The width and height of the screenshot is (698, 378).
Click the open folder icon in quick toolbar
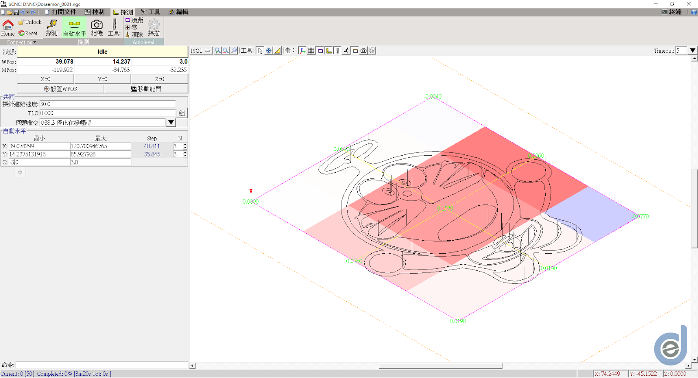(10, 12)
